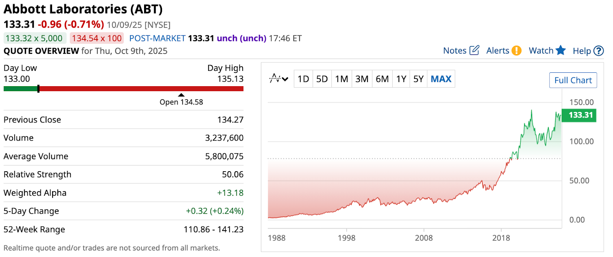613x257 pixels.
Task: Switch chart to 3M range
Action: tap(362, 79)
